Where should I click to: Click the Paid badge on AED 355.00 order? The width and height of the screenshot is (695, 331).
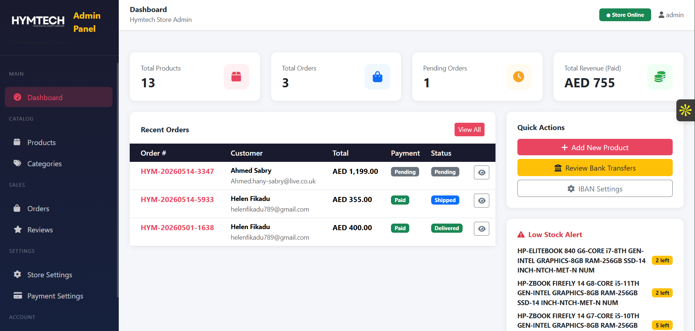click(400, 200)
